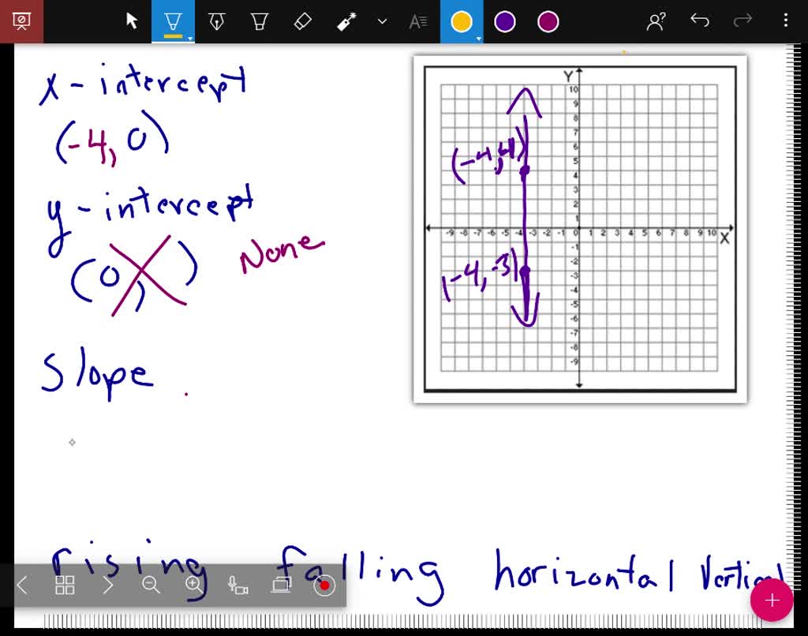
Task: Open the three-dot overflow menu
Action: (786, 21)
